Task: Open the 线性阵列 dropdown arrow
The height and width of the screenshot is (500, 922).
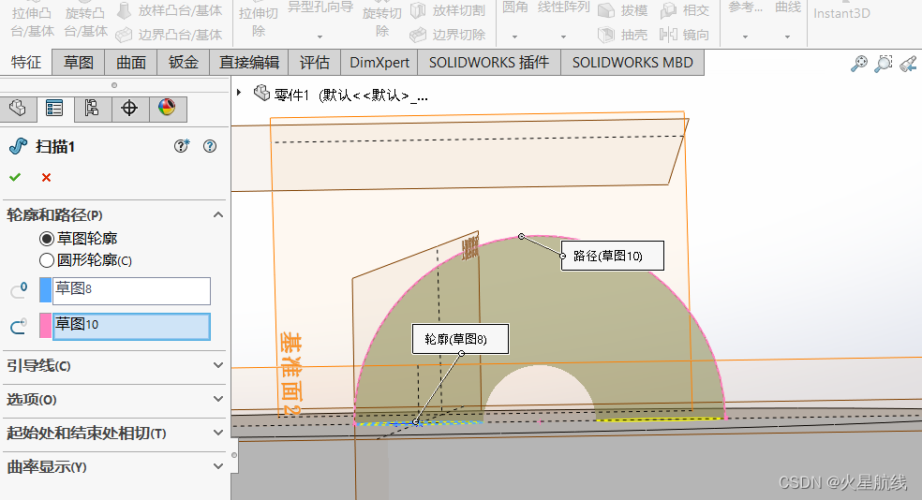Action: coord(563,37)
